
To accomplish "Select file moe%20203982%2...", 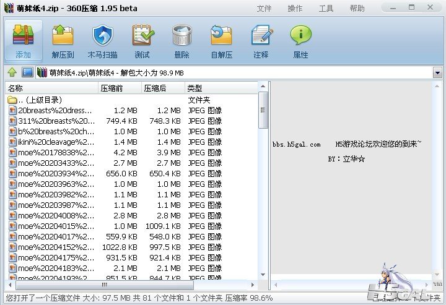I will 56,194.
